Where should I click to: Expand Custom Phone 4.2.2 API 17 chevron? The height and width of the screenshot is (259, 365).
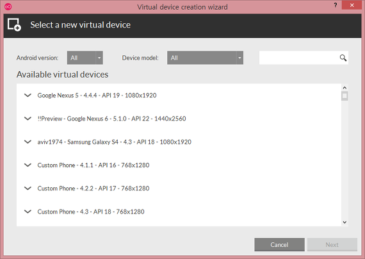pyautogui.click(x=28, y=188)
